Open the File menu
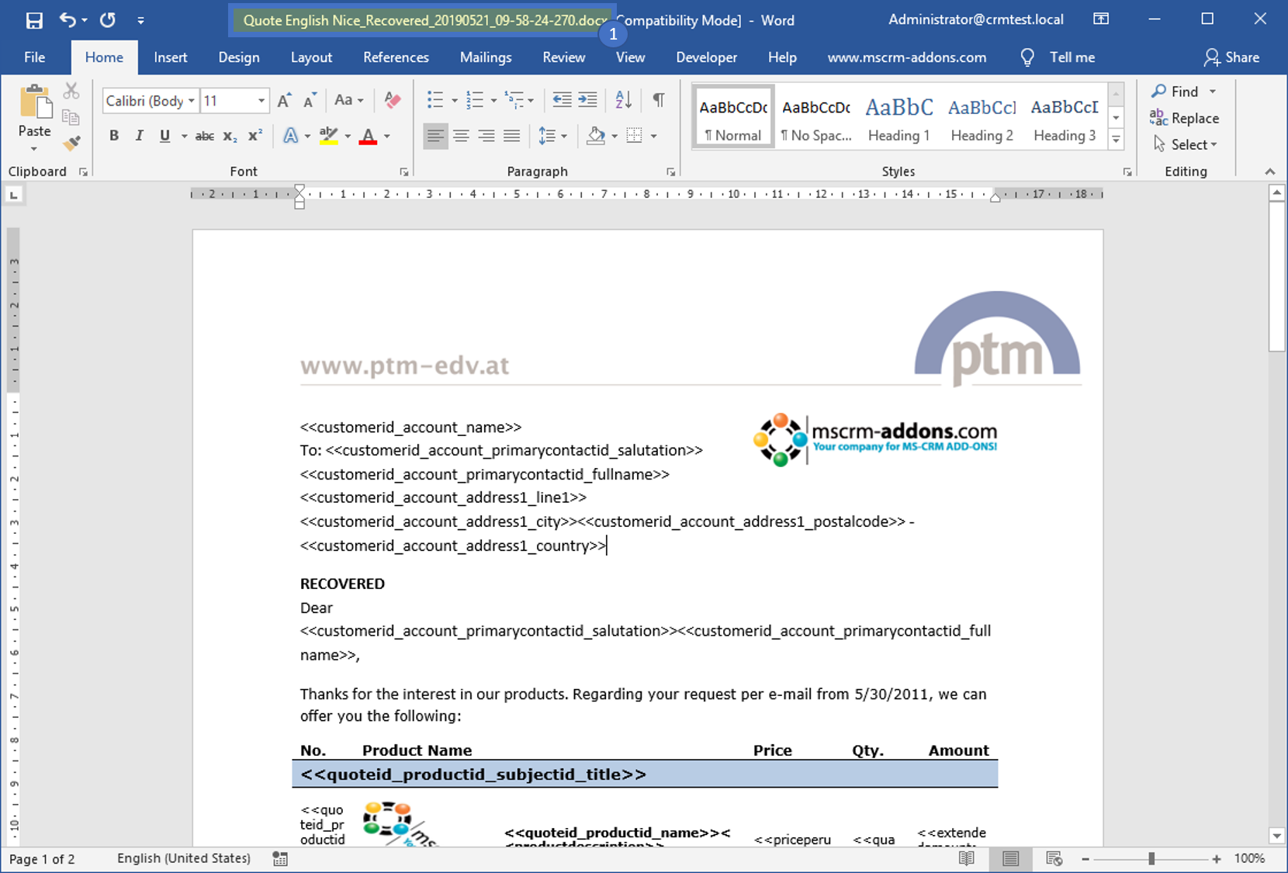 coord(35,57)
